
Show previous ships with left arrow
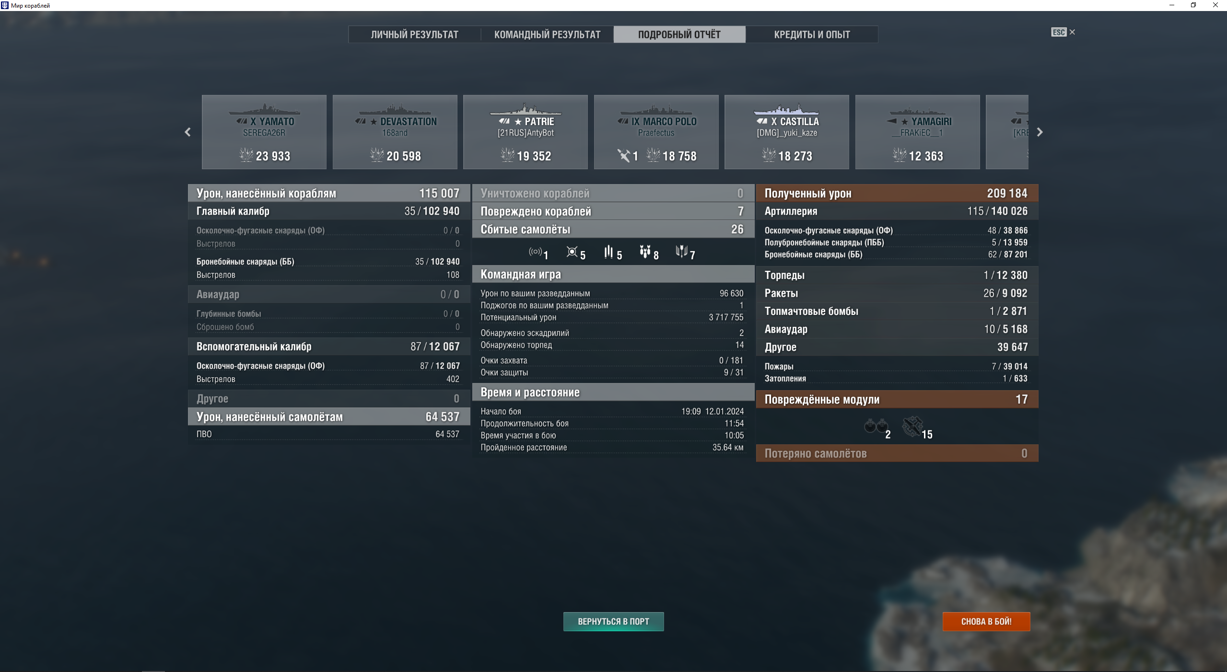pyautogui.click(x=187, y=132)
